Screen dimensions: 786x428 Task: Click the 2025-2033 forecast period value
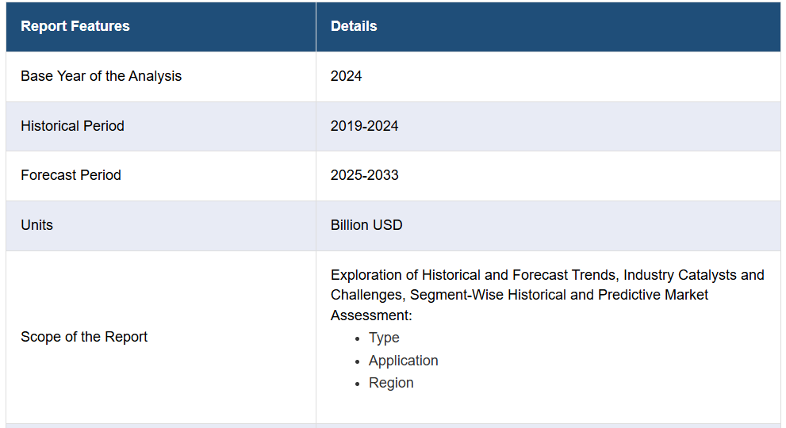click(365, 175)
